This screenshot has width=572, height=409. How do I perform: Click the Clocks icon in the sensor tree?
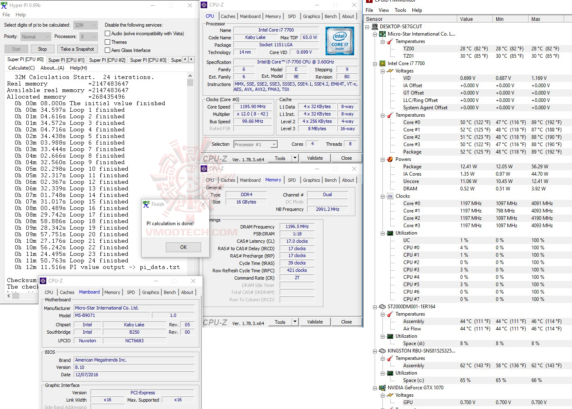390,196
